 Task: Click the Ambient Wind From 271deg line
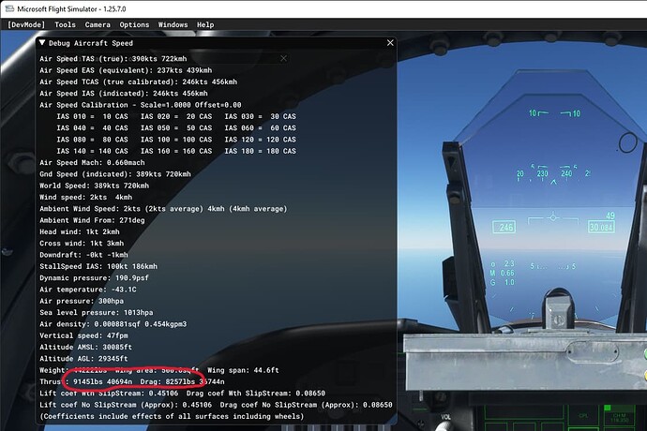point(92,220)
